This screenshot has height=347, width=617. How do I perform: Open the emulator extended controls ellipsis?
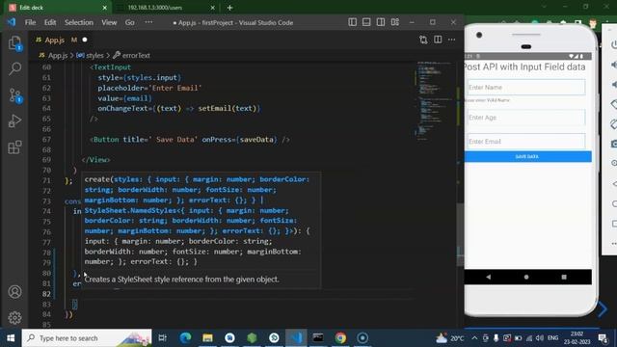pyautogui.click(x=613, y=244)
